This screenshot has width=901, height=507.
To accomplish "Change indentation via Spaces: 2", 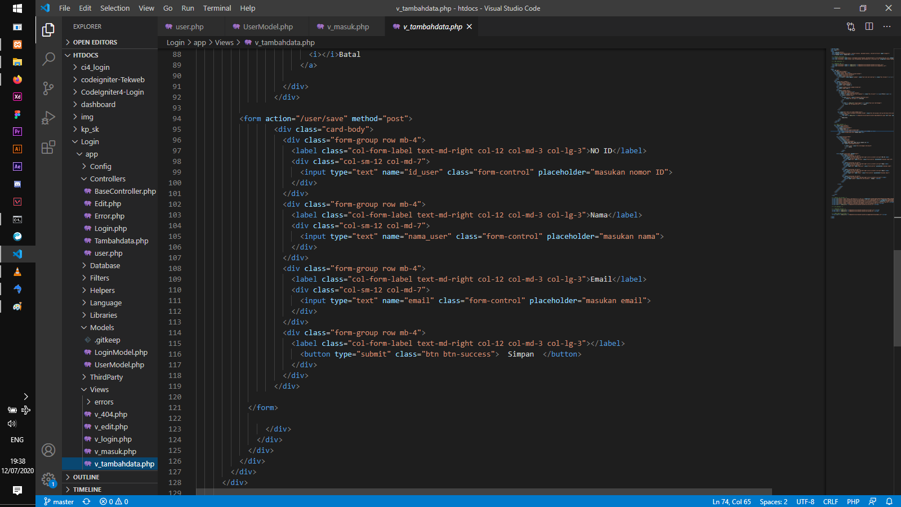I will point(773,501).
